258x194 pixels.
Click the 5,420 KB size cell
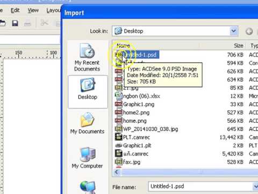coord(233,154)
